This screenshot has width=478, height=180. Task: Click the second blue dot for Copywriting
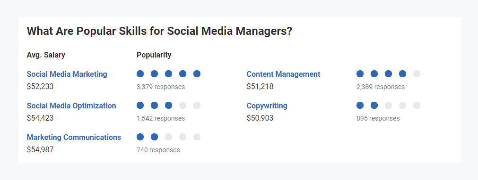tap(374, 105)
